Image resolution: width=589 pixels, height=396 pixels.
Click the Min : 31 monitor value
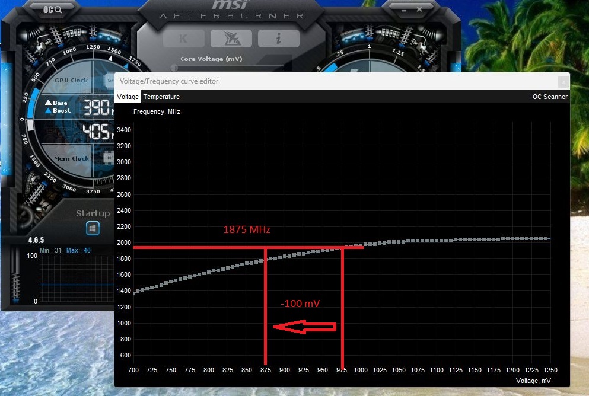tap(50, 250)
